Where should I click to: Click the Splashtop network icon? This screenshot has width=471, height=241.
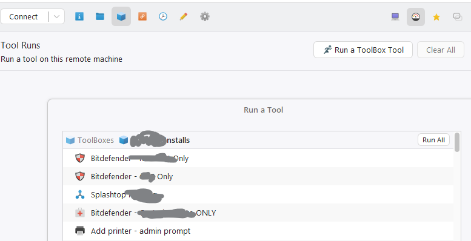(80, 195)
